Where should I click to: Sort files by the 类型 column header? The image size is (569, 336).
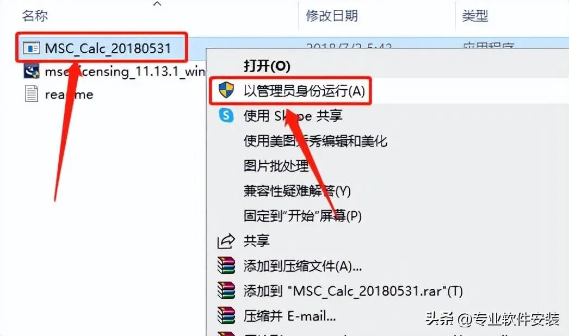coord(475,16)
